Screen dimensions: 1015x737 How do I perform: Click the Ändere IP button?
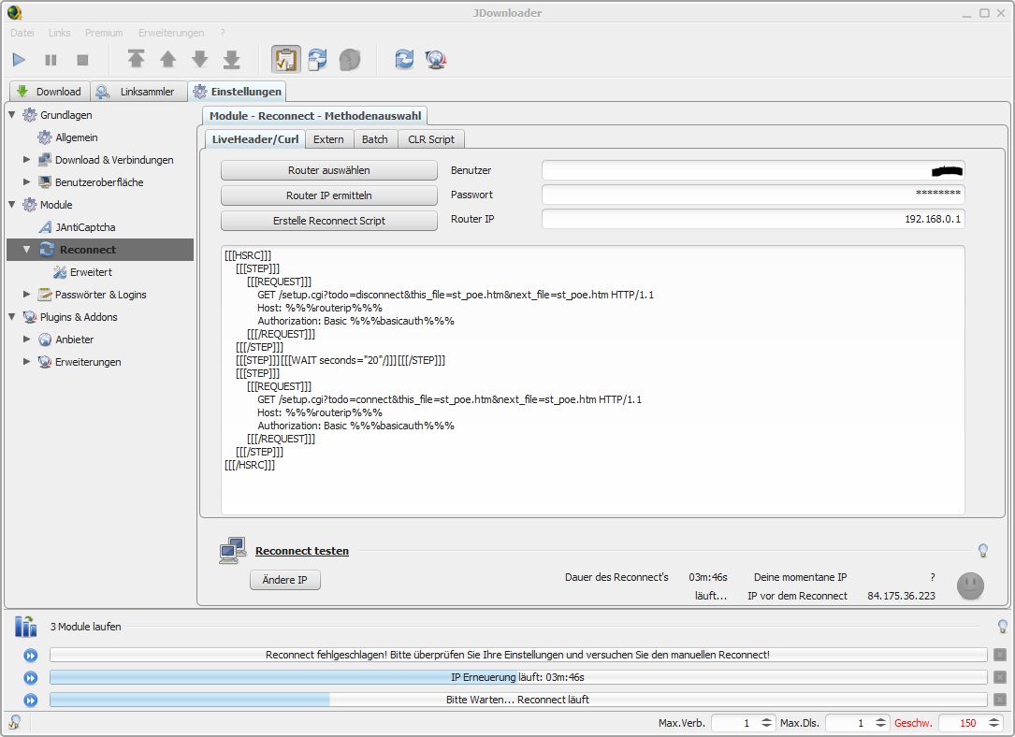tap(284, 580)
